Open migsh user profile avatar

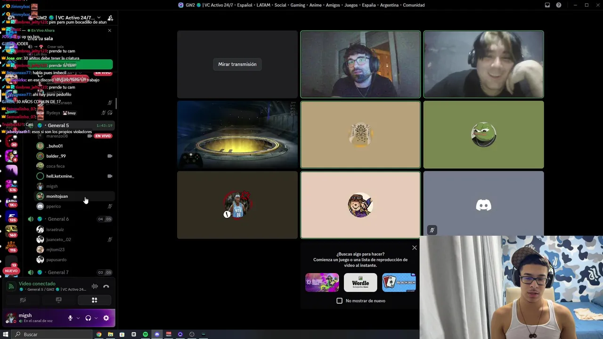click(11, 318)
